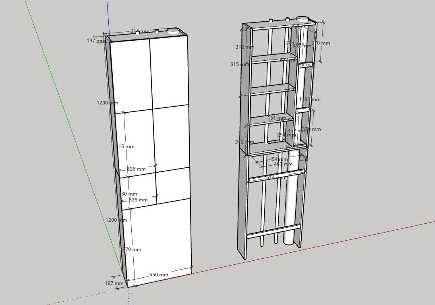The width and height of the screenshot is (435, 305).
Task: Select the 1230 mm height dimension label
Action: pyautogui.click(x=107, y=103)
